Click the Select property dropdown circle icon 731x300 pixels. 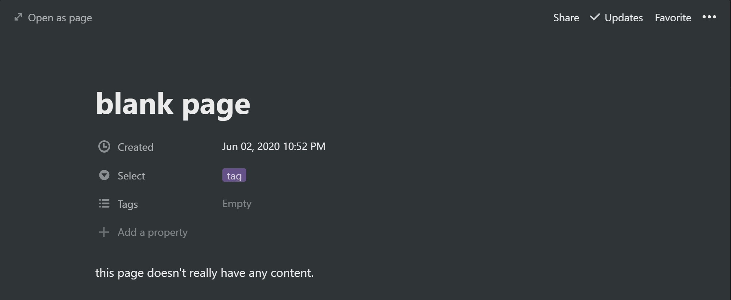[x=104, y=175]
